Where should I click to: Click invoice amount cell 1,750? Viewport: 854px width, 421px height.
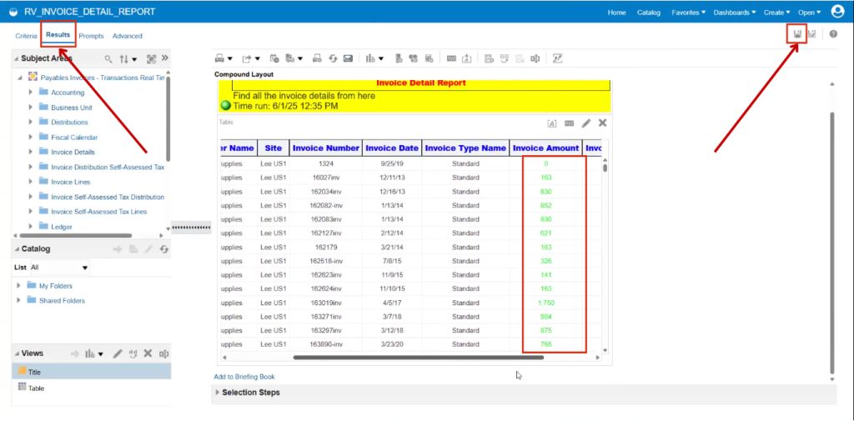coord(545,303)
